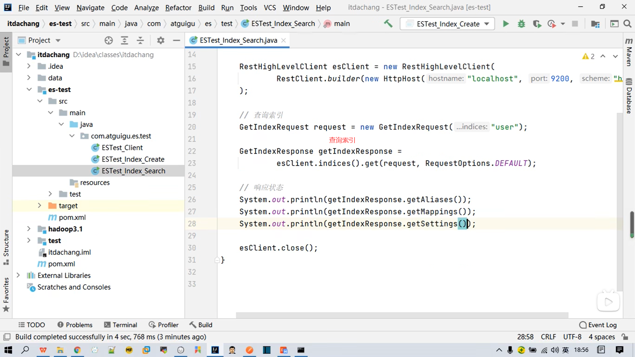
Task: Click Search Everywhere magnifier icon
Action: click(627, 24)
